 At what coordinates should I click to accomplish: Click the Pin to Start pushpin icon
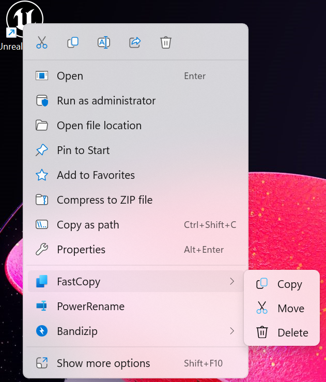click(x=42, y=150)
